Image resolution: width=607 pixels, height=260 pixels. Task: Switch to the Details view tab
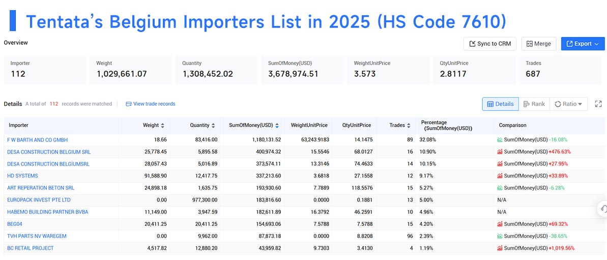pos(500,104)
